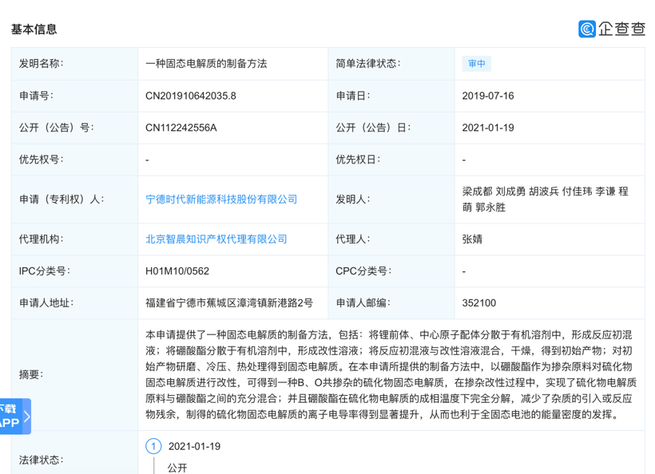
Task: Select application number CN201910642035.8
Action: click(x=190, y=96)
